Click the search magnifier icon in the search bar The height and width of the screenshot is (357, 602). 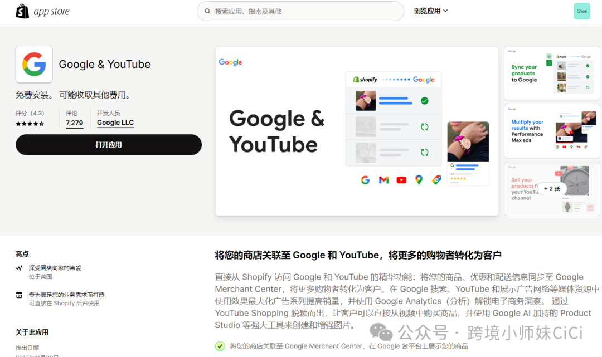coord(207,11)
